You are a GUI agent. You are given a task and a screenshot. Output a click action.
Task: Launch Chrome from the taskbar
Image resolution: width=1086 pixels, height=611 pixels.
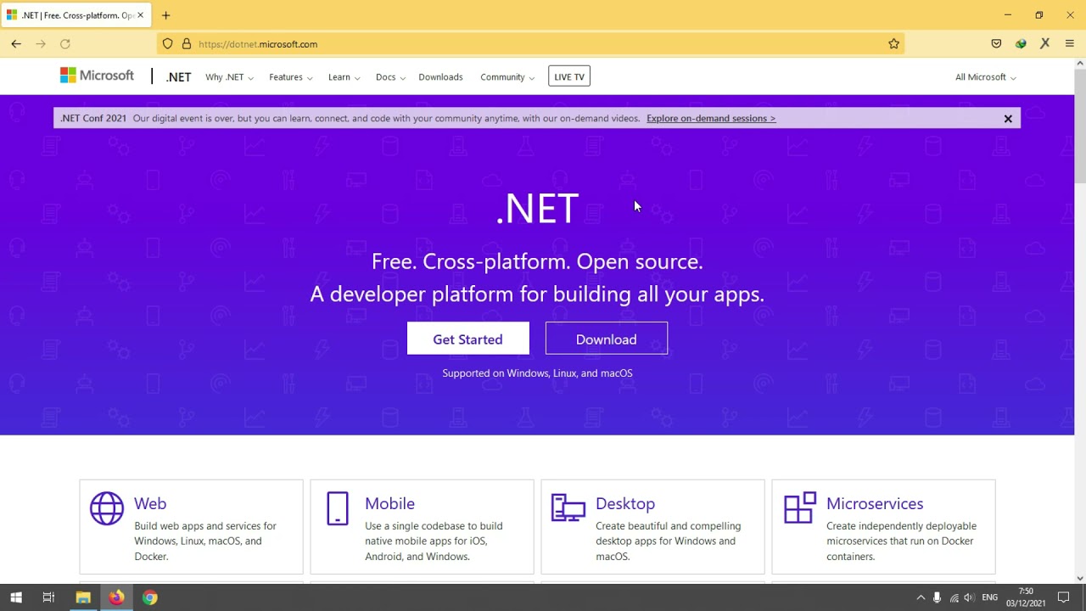click(x=149, y=597)
